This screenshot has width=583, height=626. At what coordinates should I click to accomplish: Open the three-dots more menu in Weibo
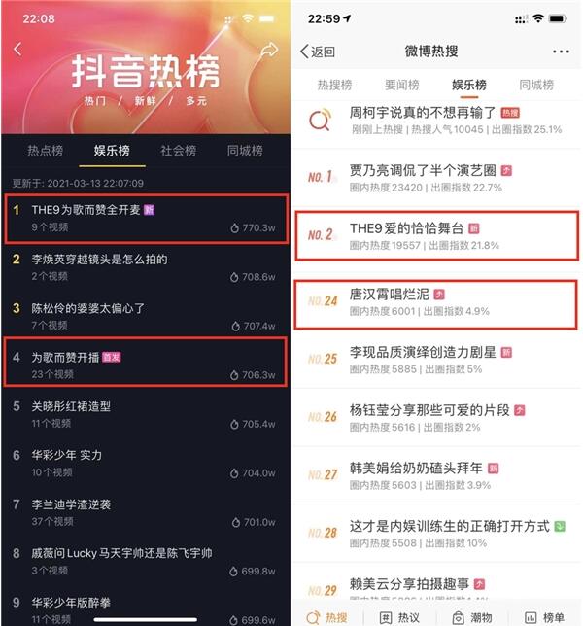click(x=561, y=52)
